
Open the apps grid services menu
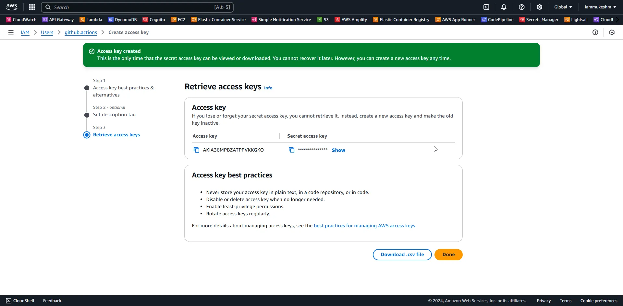32,7
